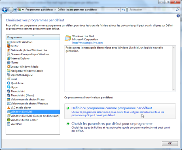182x150 pixels.
Task: Click the Windows Live Mail heading in details pane
Action: [x=83, y=36]
